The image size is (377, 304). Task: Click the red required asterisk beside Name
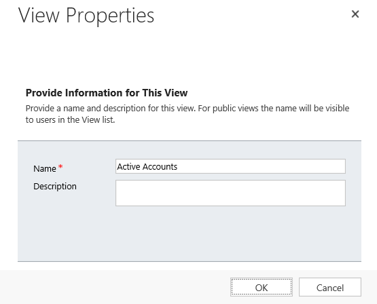click(60, 166)
